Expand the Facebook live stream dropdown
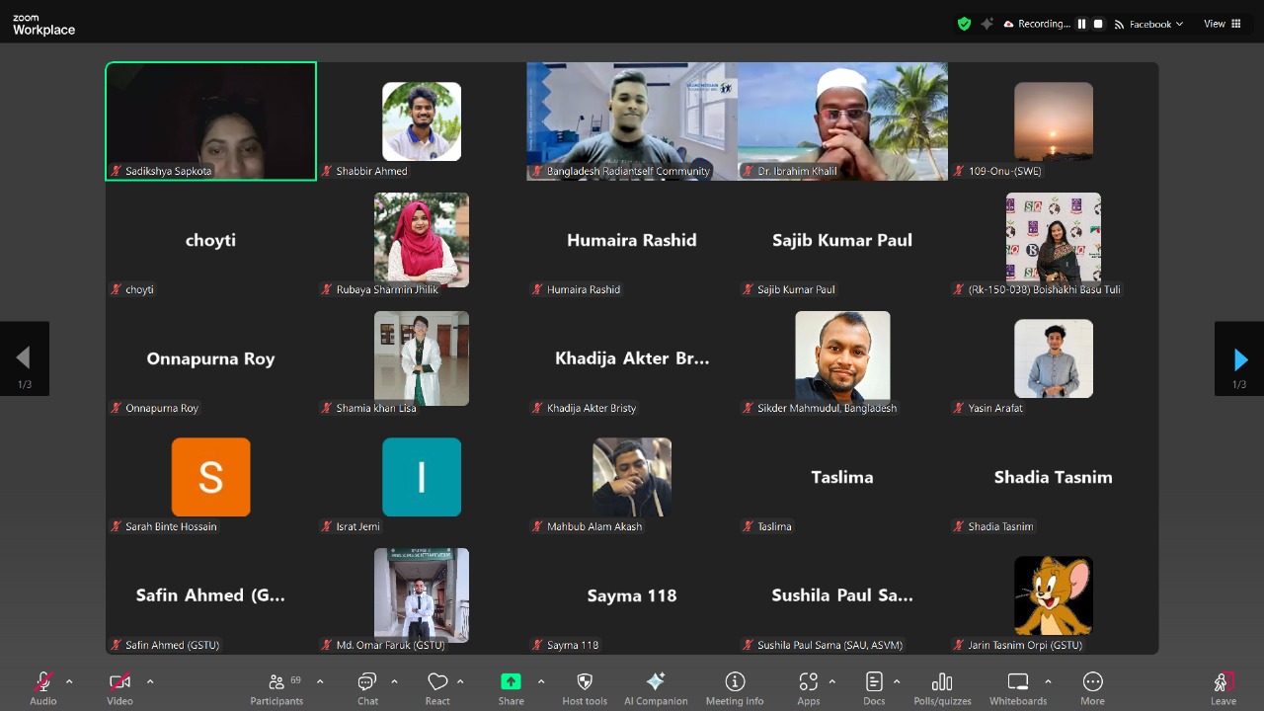 pyautogui.click(x=1149, y=24)
